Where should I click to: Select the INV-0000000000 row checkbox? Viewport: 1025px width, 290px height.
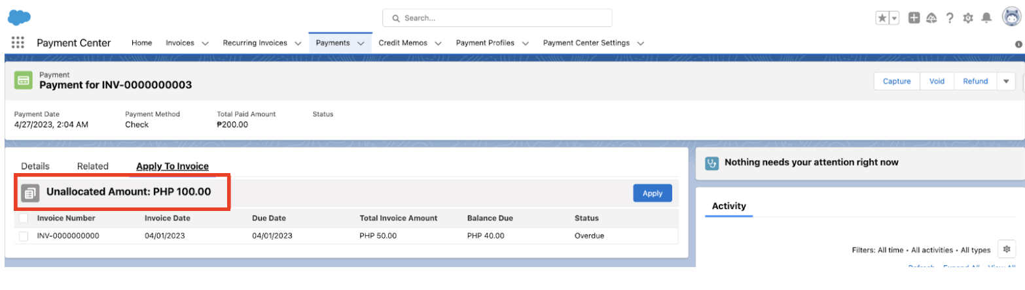pos(24,236)
